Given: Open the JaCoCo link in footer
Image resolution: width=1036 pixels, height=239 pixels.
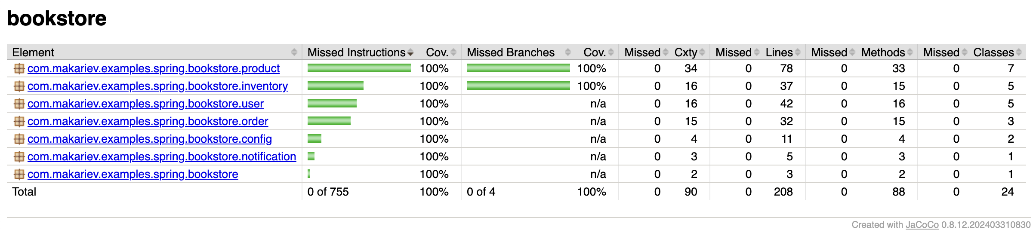Looking at the screenshot, I should [922, 225].
